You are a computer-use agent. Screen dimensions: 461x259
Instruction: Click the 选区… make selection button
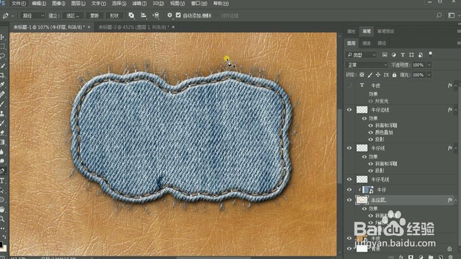click(73, 16)
